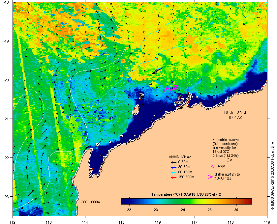
Task: Click the red 150-300m legend arrow
Action: (x=173, y=178)
